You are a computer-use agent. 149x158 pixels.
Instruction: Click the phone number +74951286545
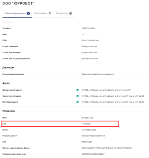89,28
